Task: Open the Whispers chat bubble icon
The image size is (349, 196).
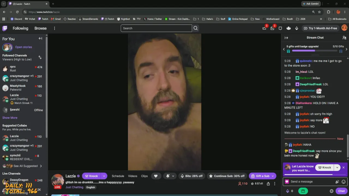Action: (280, 28)
